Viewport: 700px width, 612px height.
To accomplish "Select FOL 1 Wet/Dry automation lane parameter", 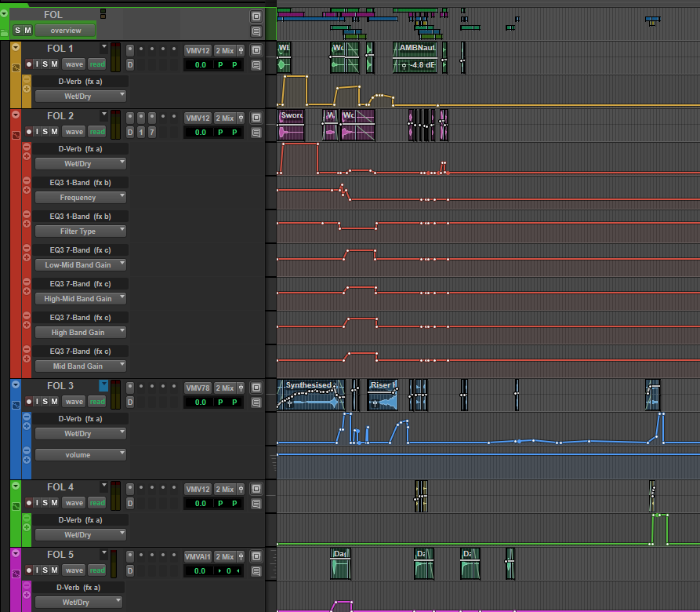I will tap(81, 96).
